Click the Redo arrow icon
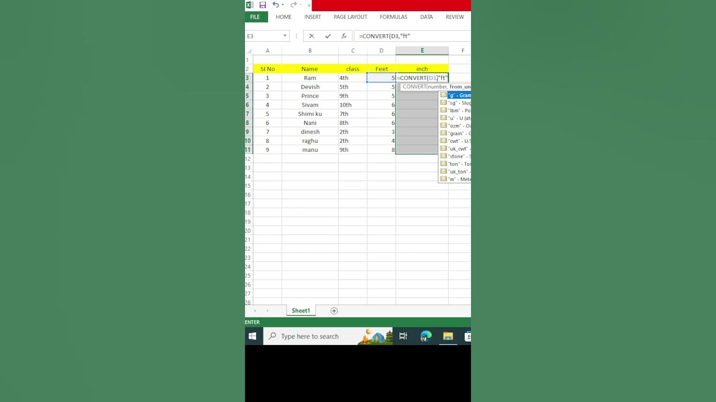This screenshot has width=716, height=402. point(293,5)
